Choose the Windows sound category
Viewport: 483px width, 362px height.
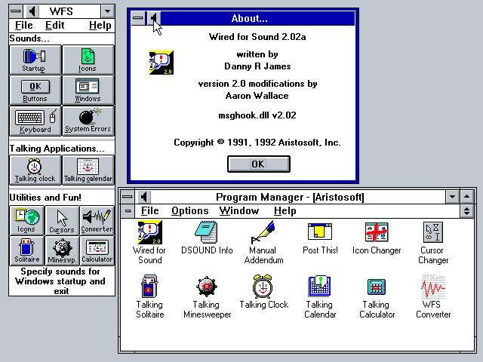(88, 90)
